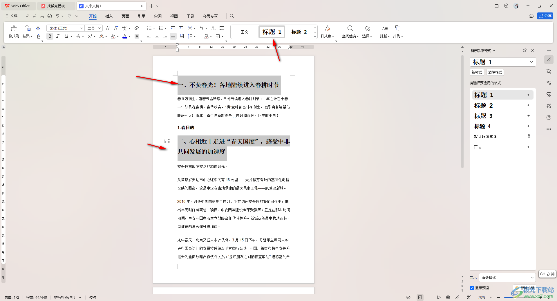Click the Format Painter brush icon
557x301 pixels.
[14, 28]
